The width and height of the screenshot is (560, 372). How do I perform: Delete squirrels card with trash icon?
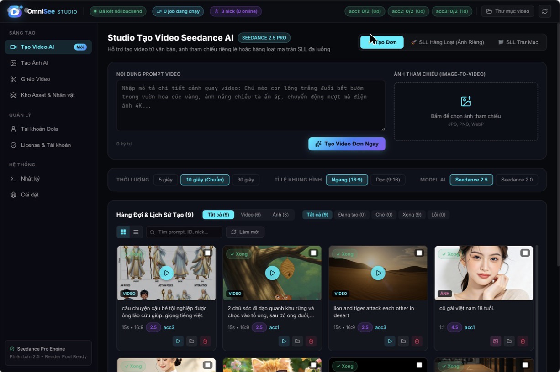click(312, 341)
